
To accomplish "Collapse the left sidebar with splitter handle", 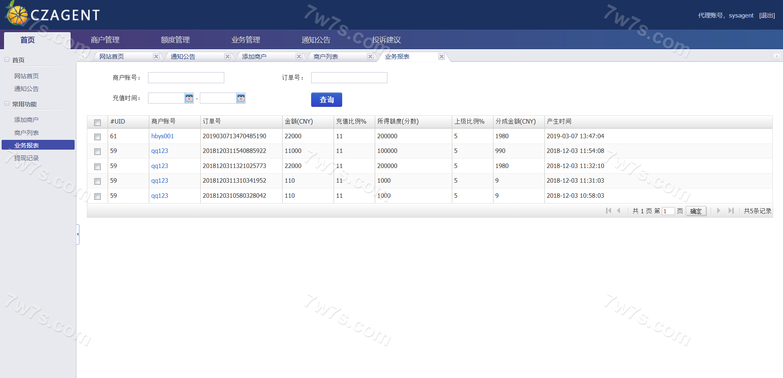I will coord(77,234).
